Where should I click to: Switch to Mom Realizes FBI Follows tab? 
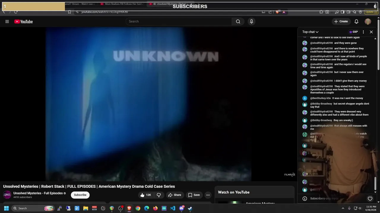pyautogui.click(x=122, y=4)
